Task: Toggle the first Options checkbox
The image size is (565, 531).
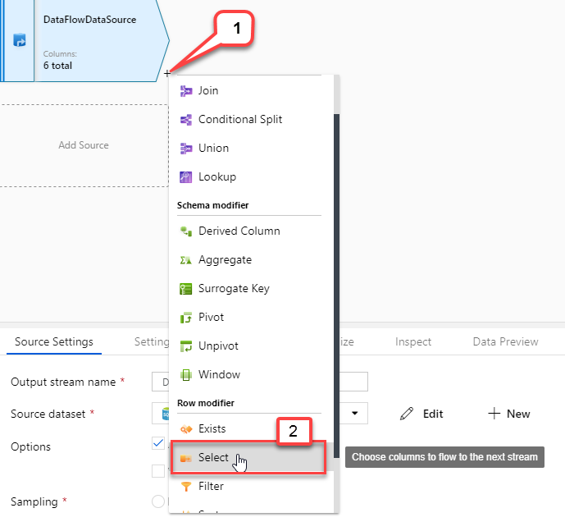Action: [158, 444]
